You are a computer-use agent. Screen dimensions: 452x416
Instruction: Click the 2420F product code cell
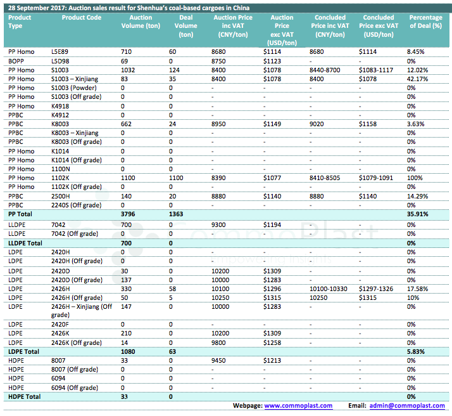point(60,323)
